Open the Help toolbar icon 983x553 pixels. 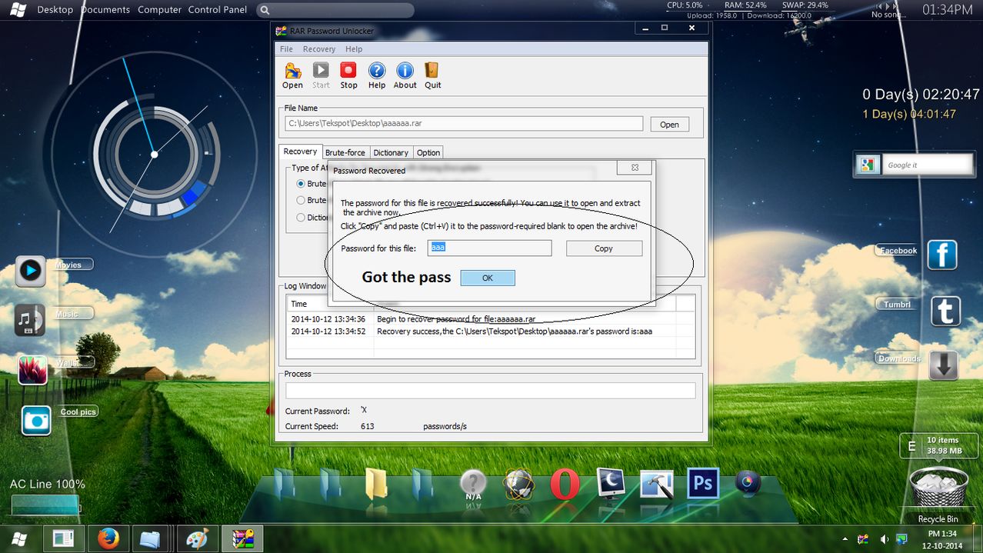(376, 71)
